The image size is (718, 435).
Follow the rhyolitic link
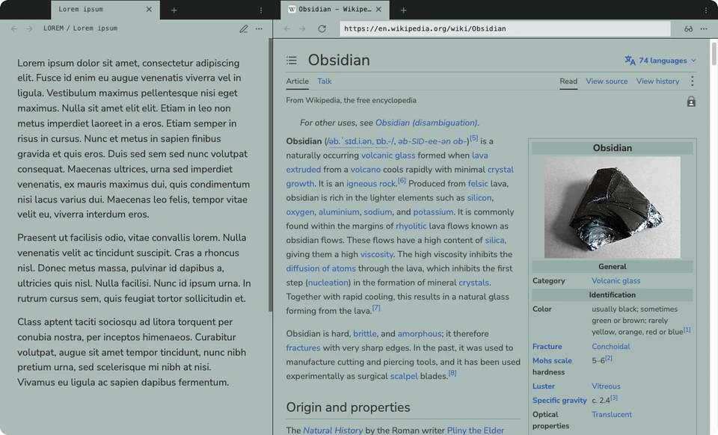[x=411, y=226]
